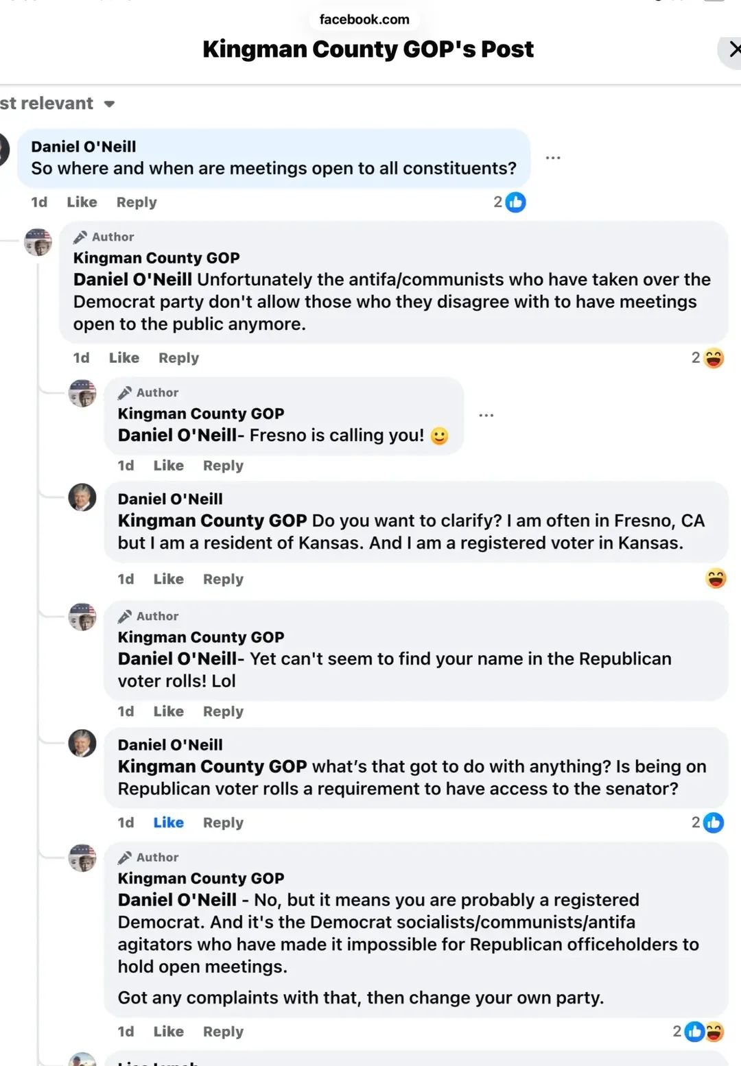Open Daniel O'Neill's profile from top comment name
The width and height of the screenshot is (741, 1066).
point(83,147)
